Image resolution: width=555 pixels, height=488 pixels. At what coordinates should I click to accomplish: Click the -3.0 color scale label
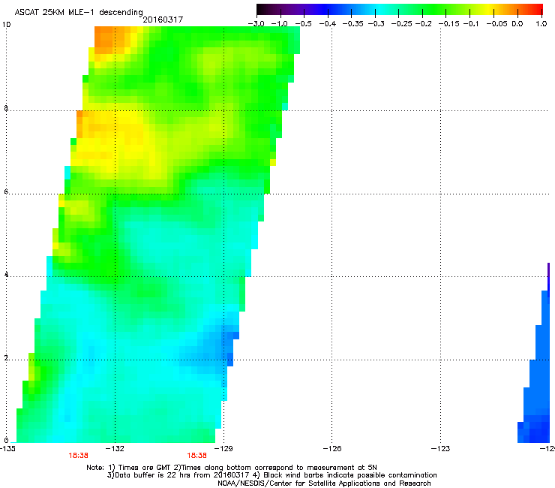256,24
